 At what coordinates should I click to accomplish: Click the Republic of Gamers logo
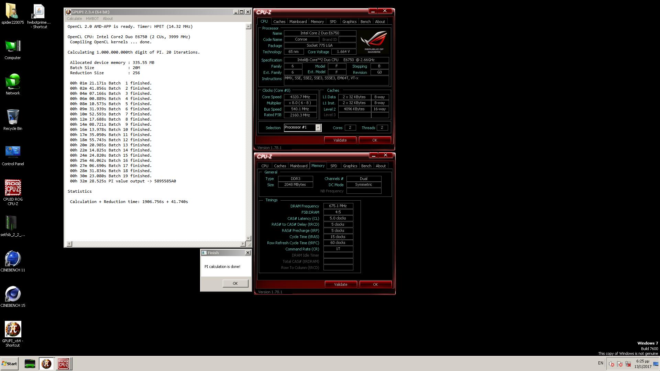click(374, 42)
